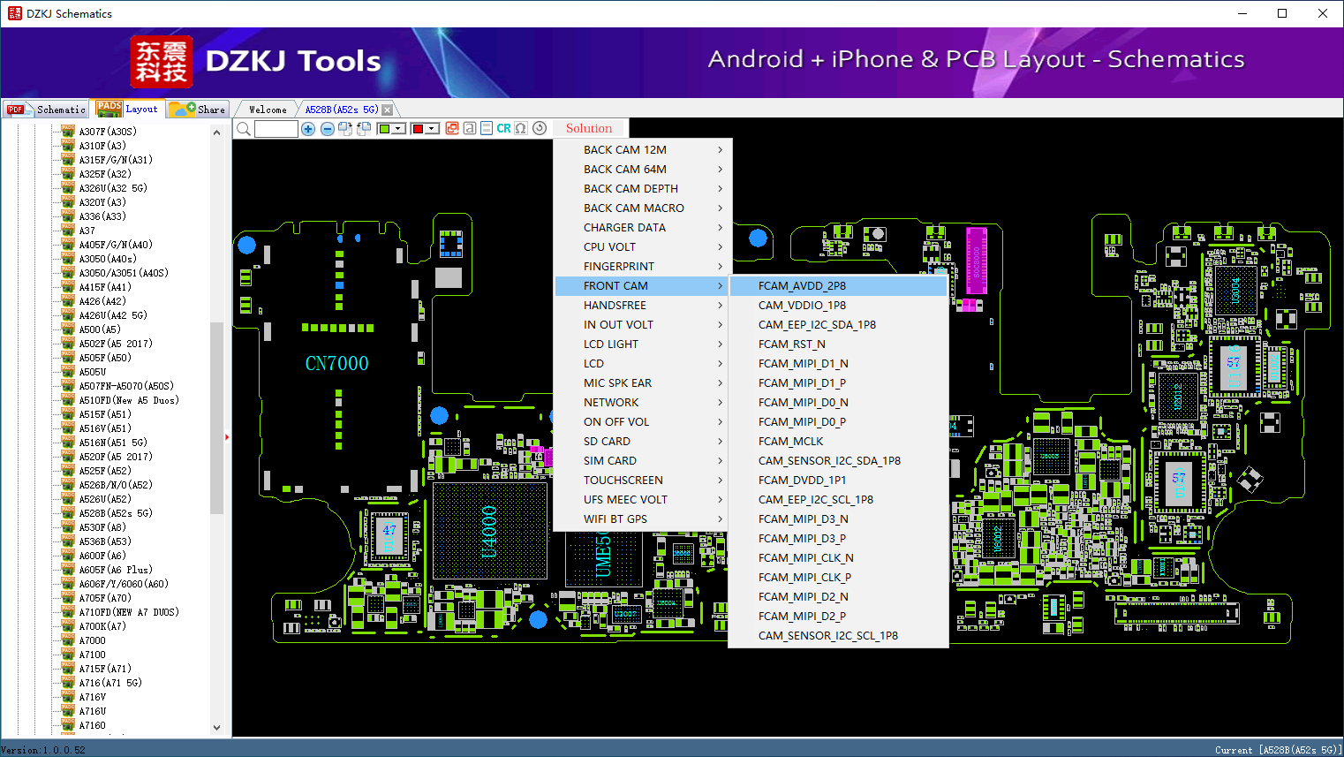Rotate the board clockwise with the toolbar icon
Viewport: 1344px width, 757px height.
pos(345,129)
